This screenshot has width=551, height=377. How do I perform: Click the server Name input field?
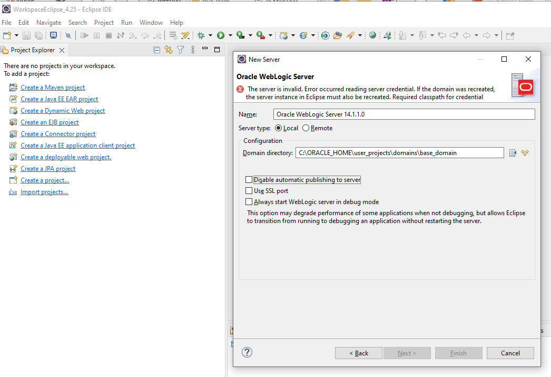click(404, 114)
